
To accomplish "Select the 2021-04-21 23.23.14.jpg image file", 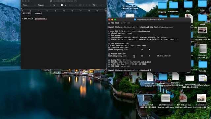I will [203, 49].
